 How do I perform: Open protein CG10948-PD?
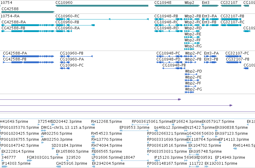tap(168, 59)
